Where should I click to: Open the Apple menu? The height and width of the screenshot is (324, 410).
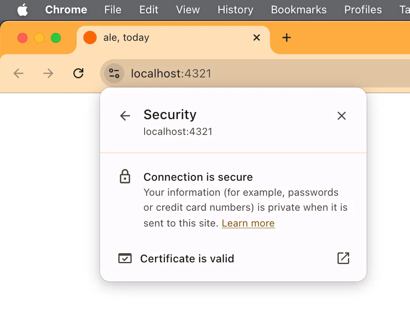(22, 10)
